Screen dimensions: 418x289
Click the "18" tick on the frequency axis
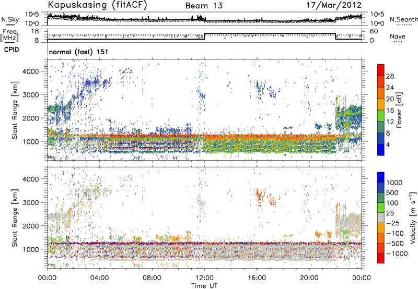click(35, 31)
